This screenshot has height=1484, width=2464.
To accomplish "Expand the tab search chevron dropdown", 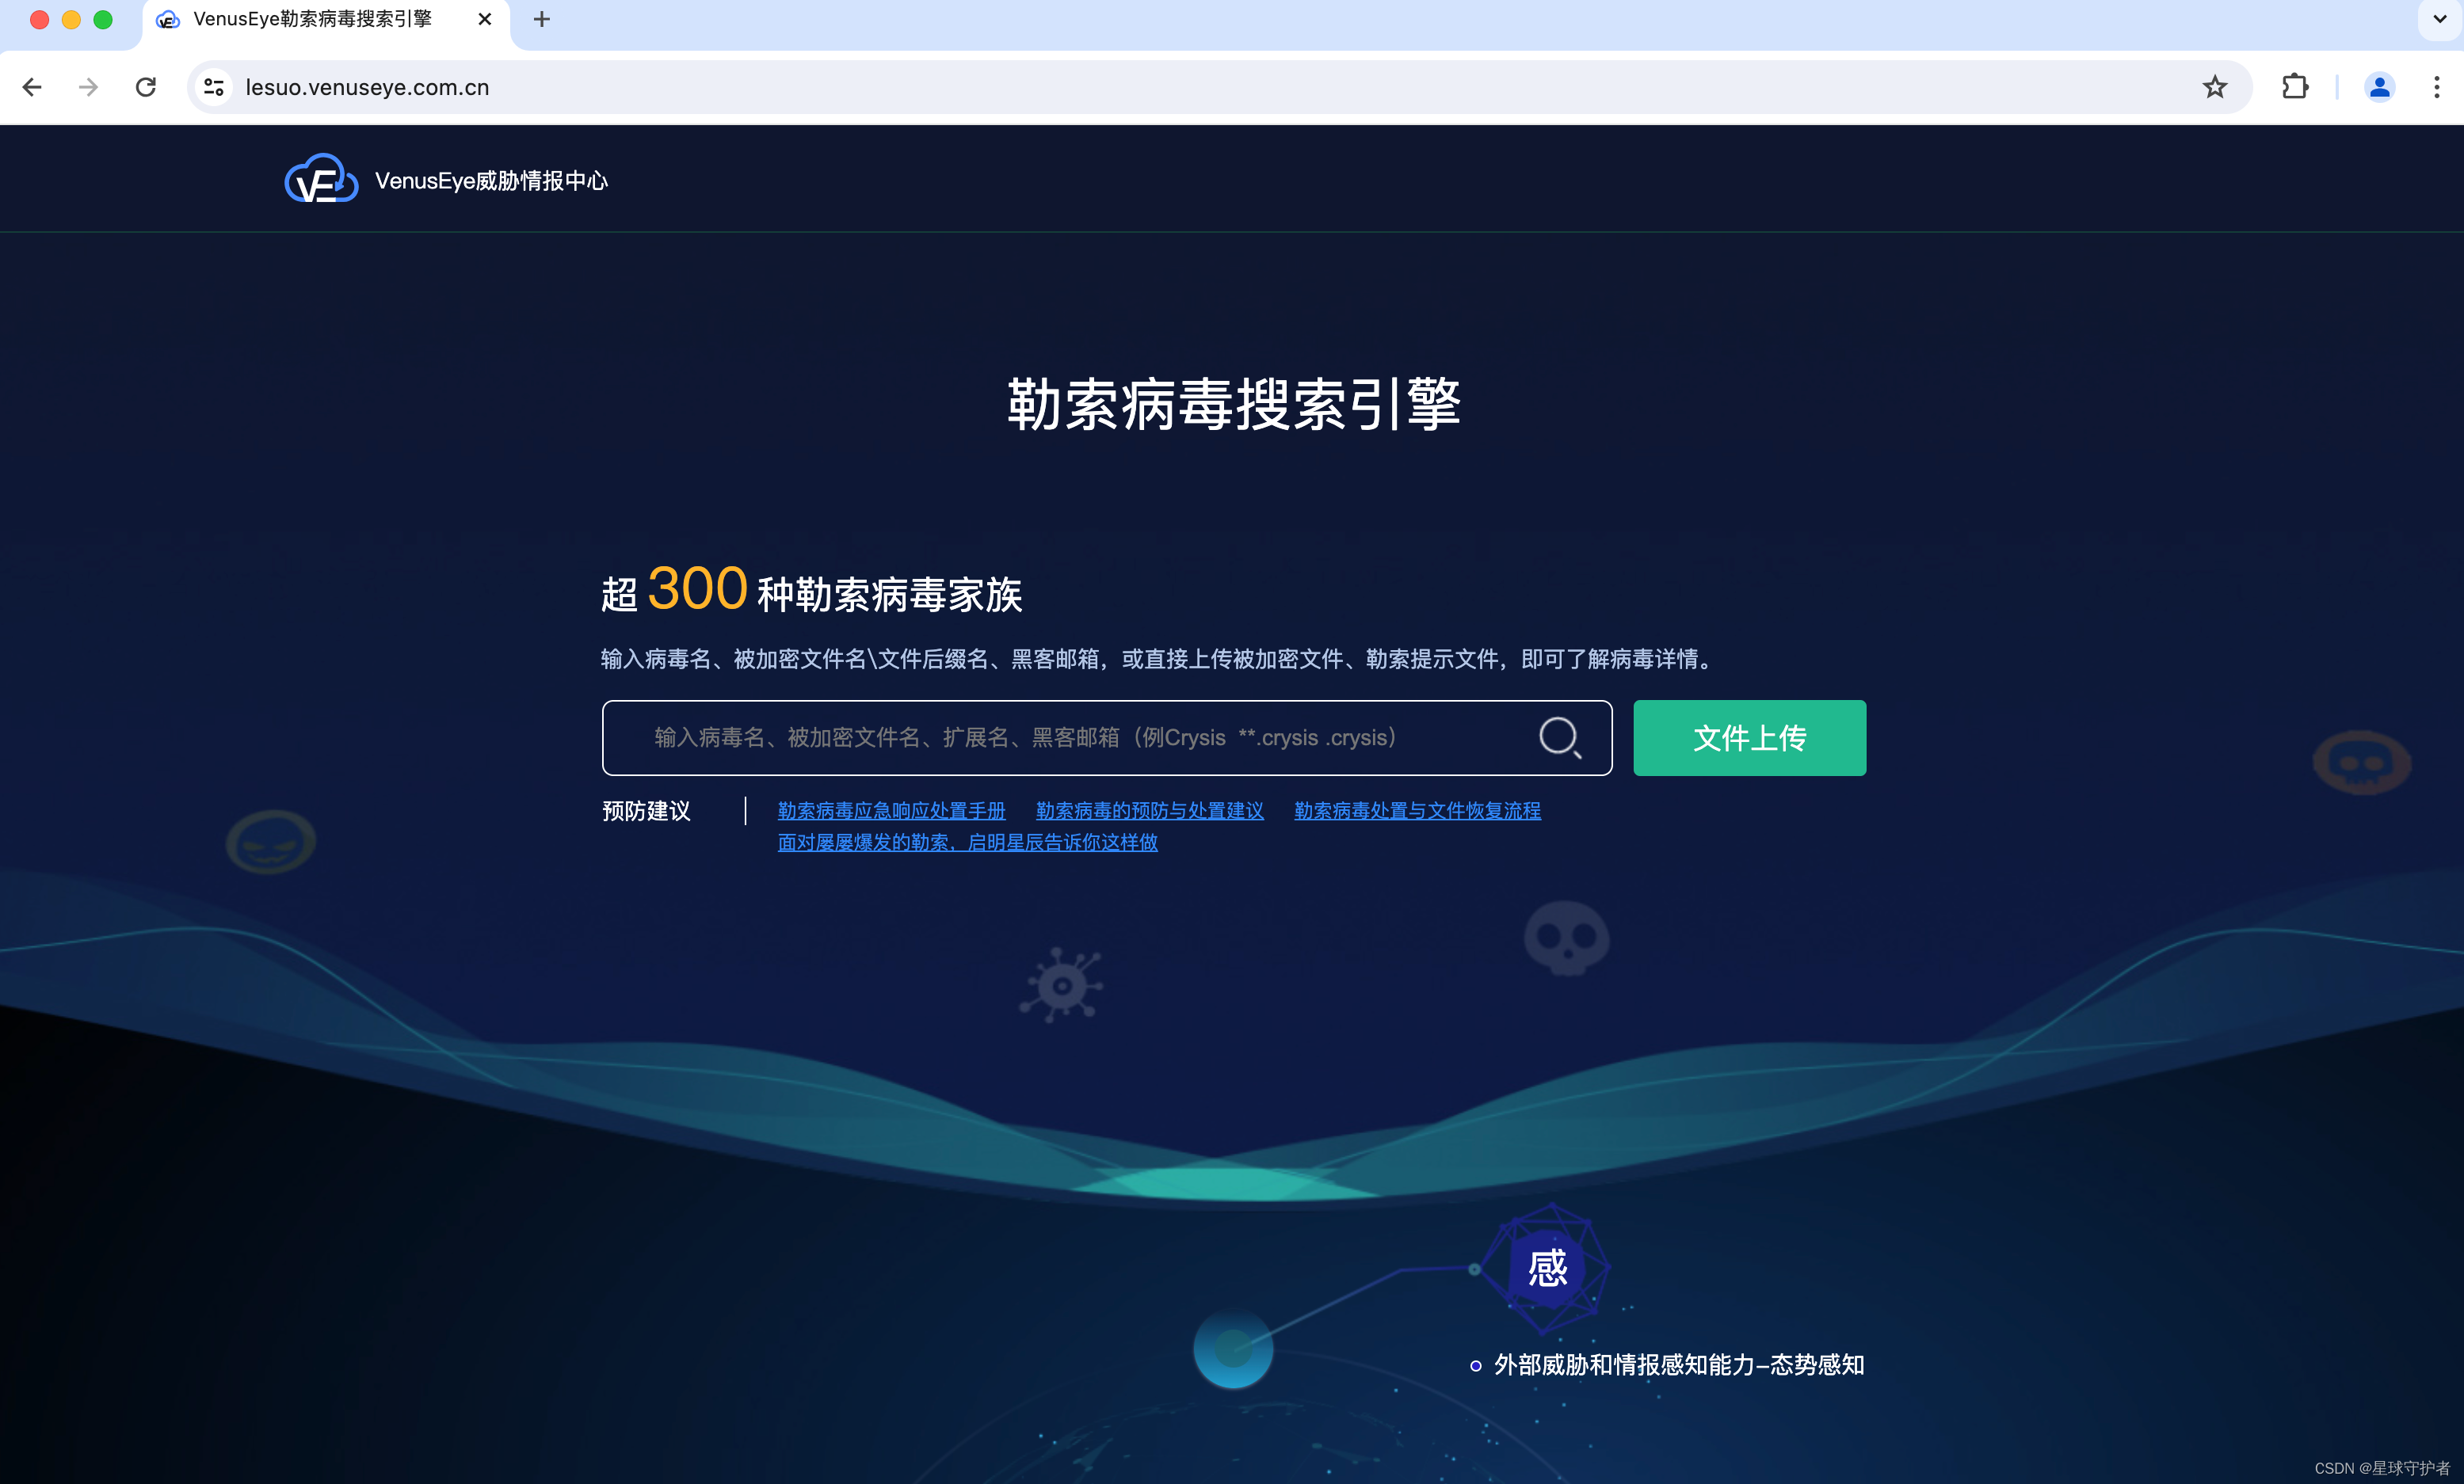I will pyautogui.click(x=2439, y=19).
